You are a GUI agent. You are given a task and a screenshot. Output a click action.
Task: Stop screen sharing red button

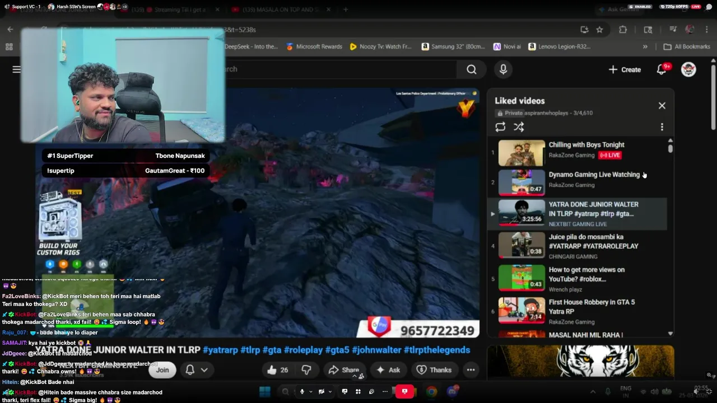(404, 391)
